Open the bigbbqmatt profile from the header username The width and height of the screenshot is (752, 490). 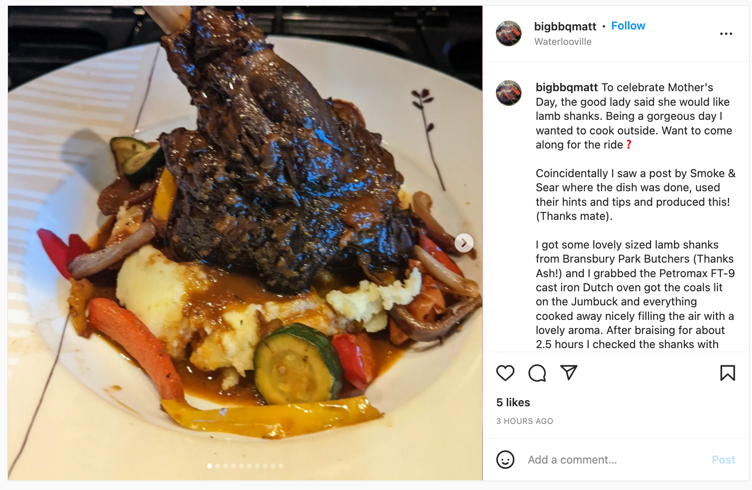pos(565,26)
